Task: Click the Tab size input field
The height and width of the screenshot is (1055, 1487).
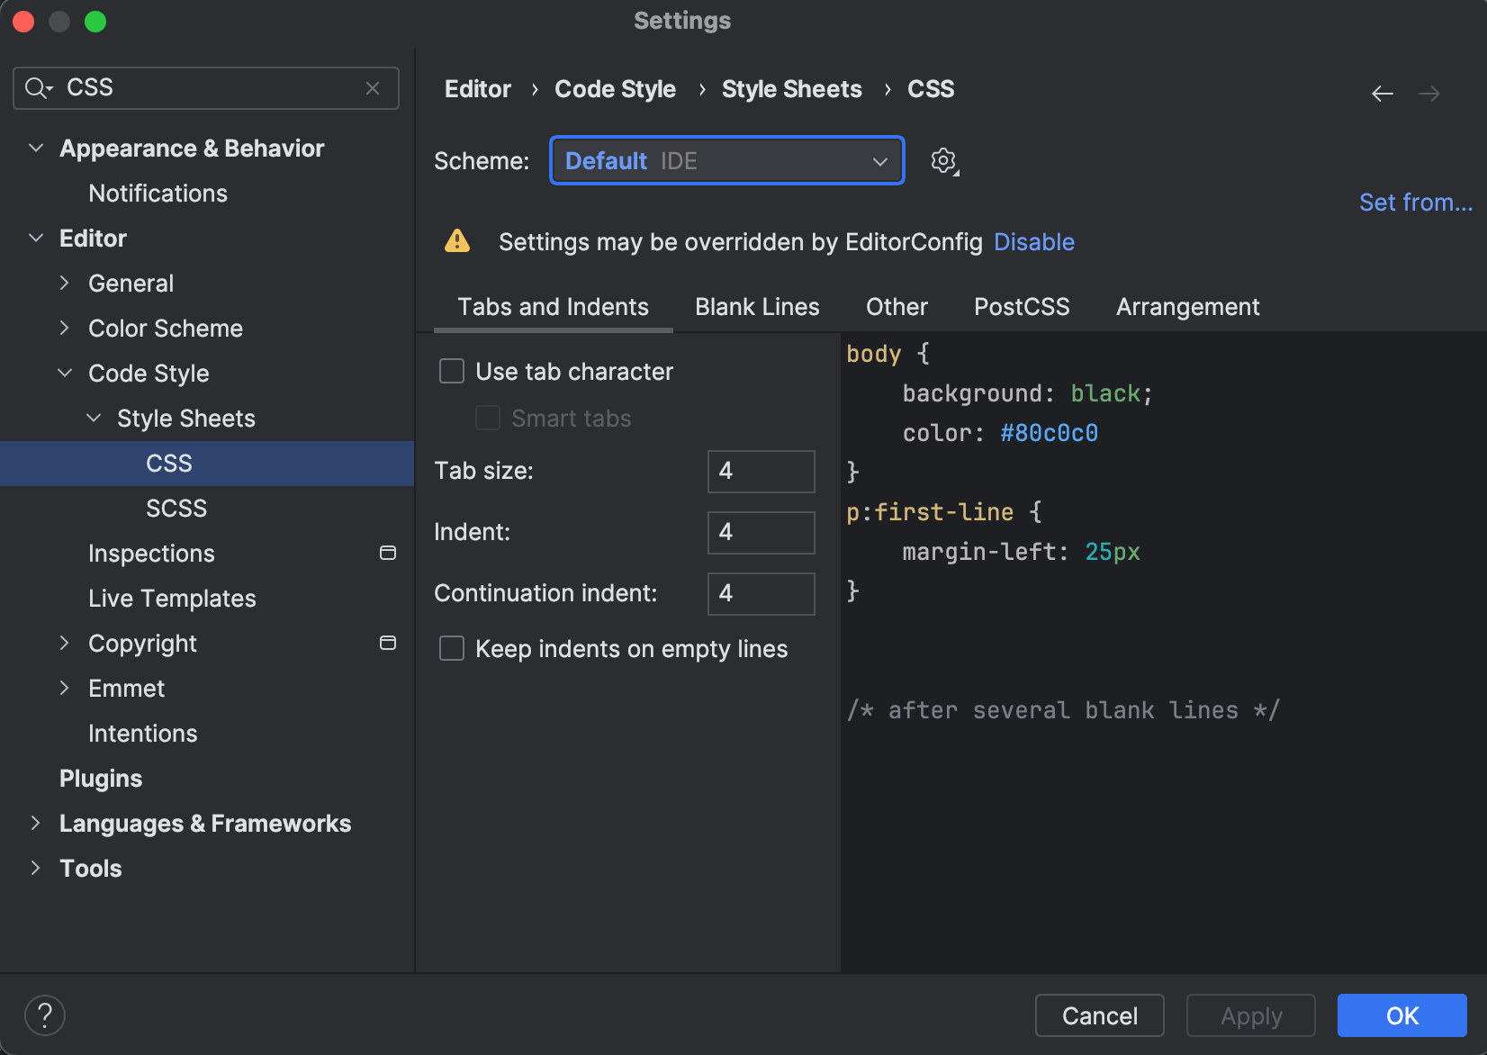Action: point(761,471)
